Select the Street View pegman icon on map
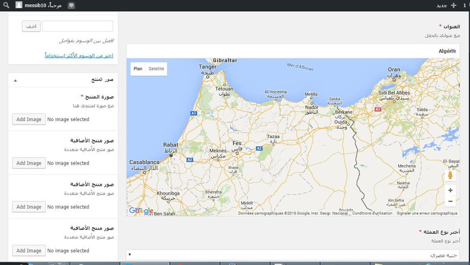Screen dimensions: 470x265 (x=450, y=175)
